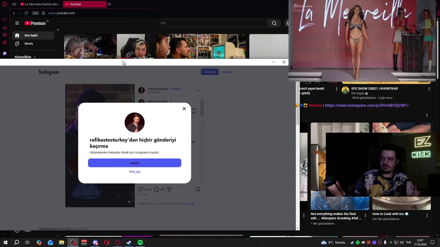Viewport: 440px width, 247px height.
Task: Like the Instagram post heart icon
Action: (141, 189)
